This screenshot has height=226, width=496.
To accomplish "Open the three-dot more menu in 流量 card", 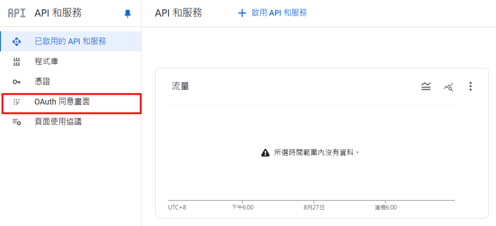I will coord(471,86).
